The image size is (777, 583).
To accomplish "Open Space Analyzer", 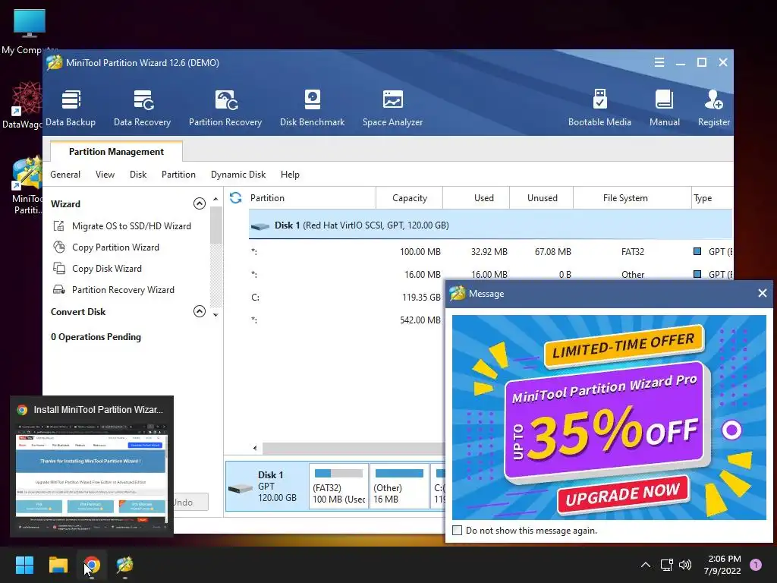I will coord(392,108).
